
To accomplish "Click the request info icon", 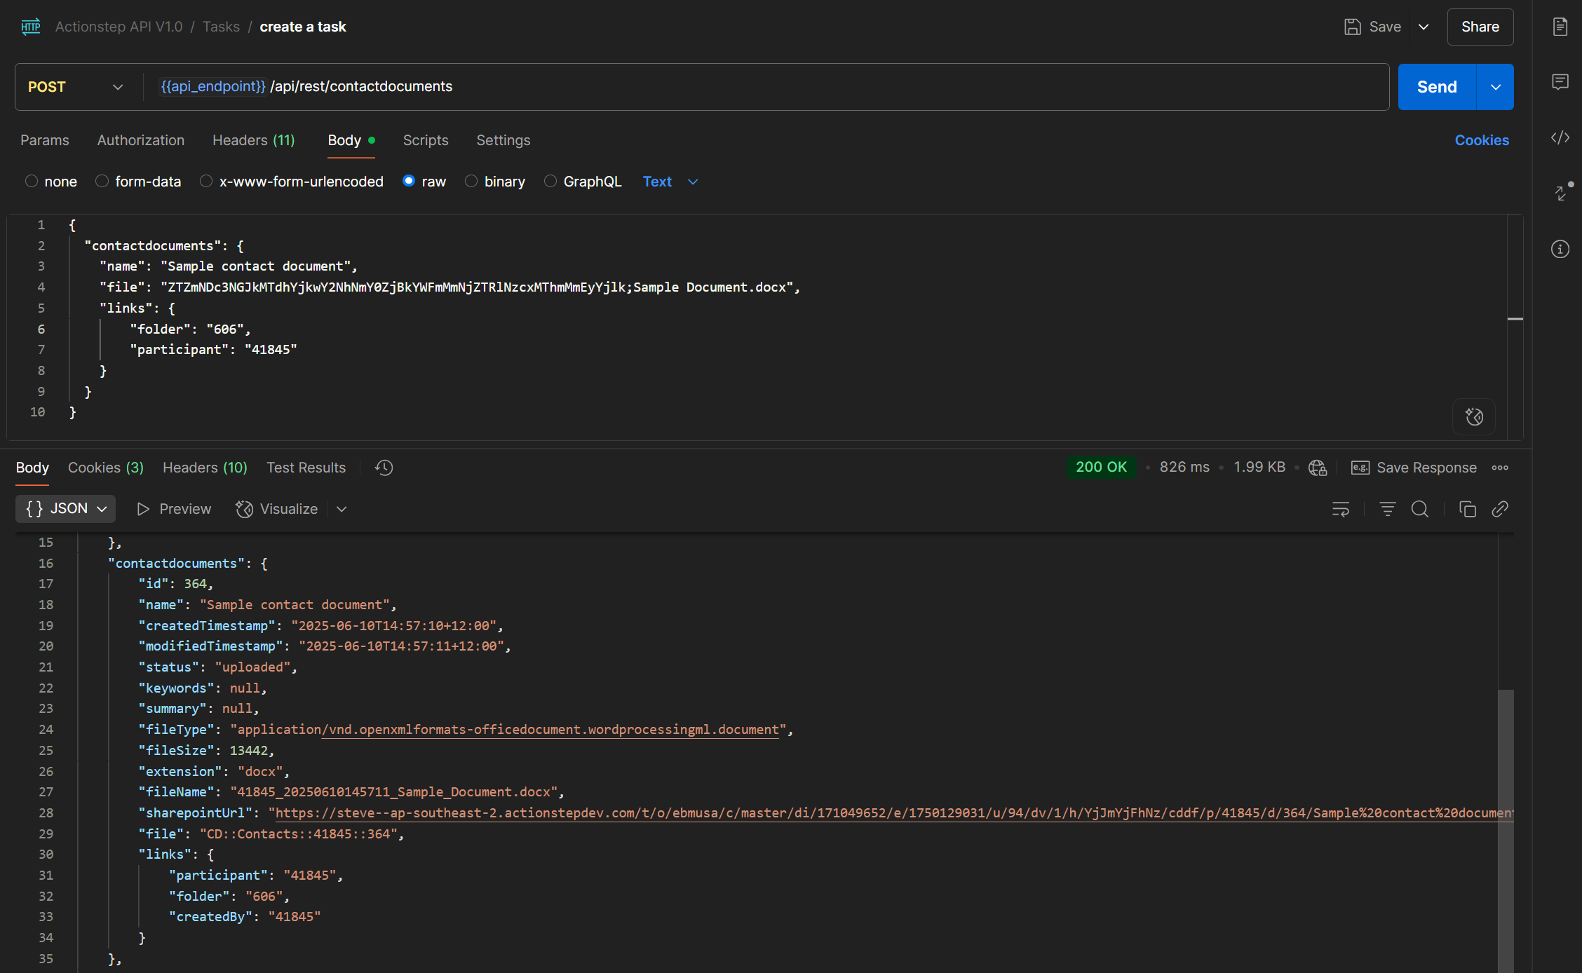I will (x=1560, y=249).
